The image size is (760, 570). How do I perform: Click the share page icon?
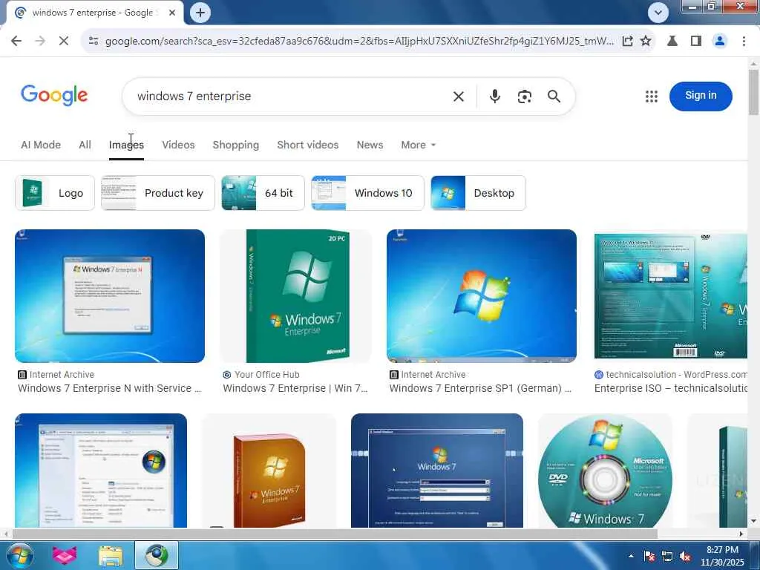pyautogui.click(x=627, y=42)
